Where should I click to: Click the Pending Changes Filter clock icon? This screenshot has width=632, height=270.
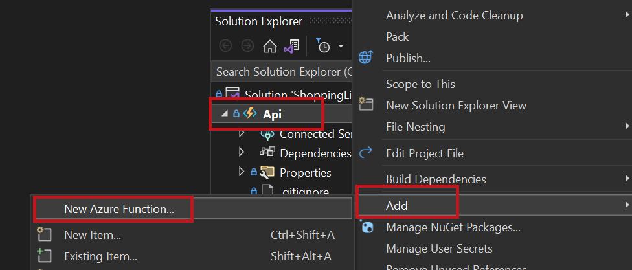tap(322, 47)
